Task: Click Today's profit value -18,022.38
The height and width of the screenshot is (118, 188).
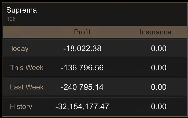Action: click(x=82, y=49)
